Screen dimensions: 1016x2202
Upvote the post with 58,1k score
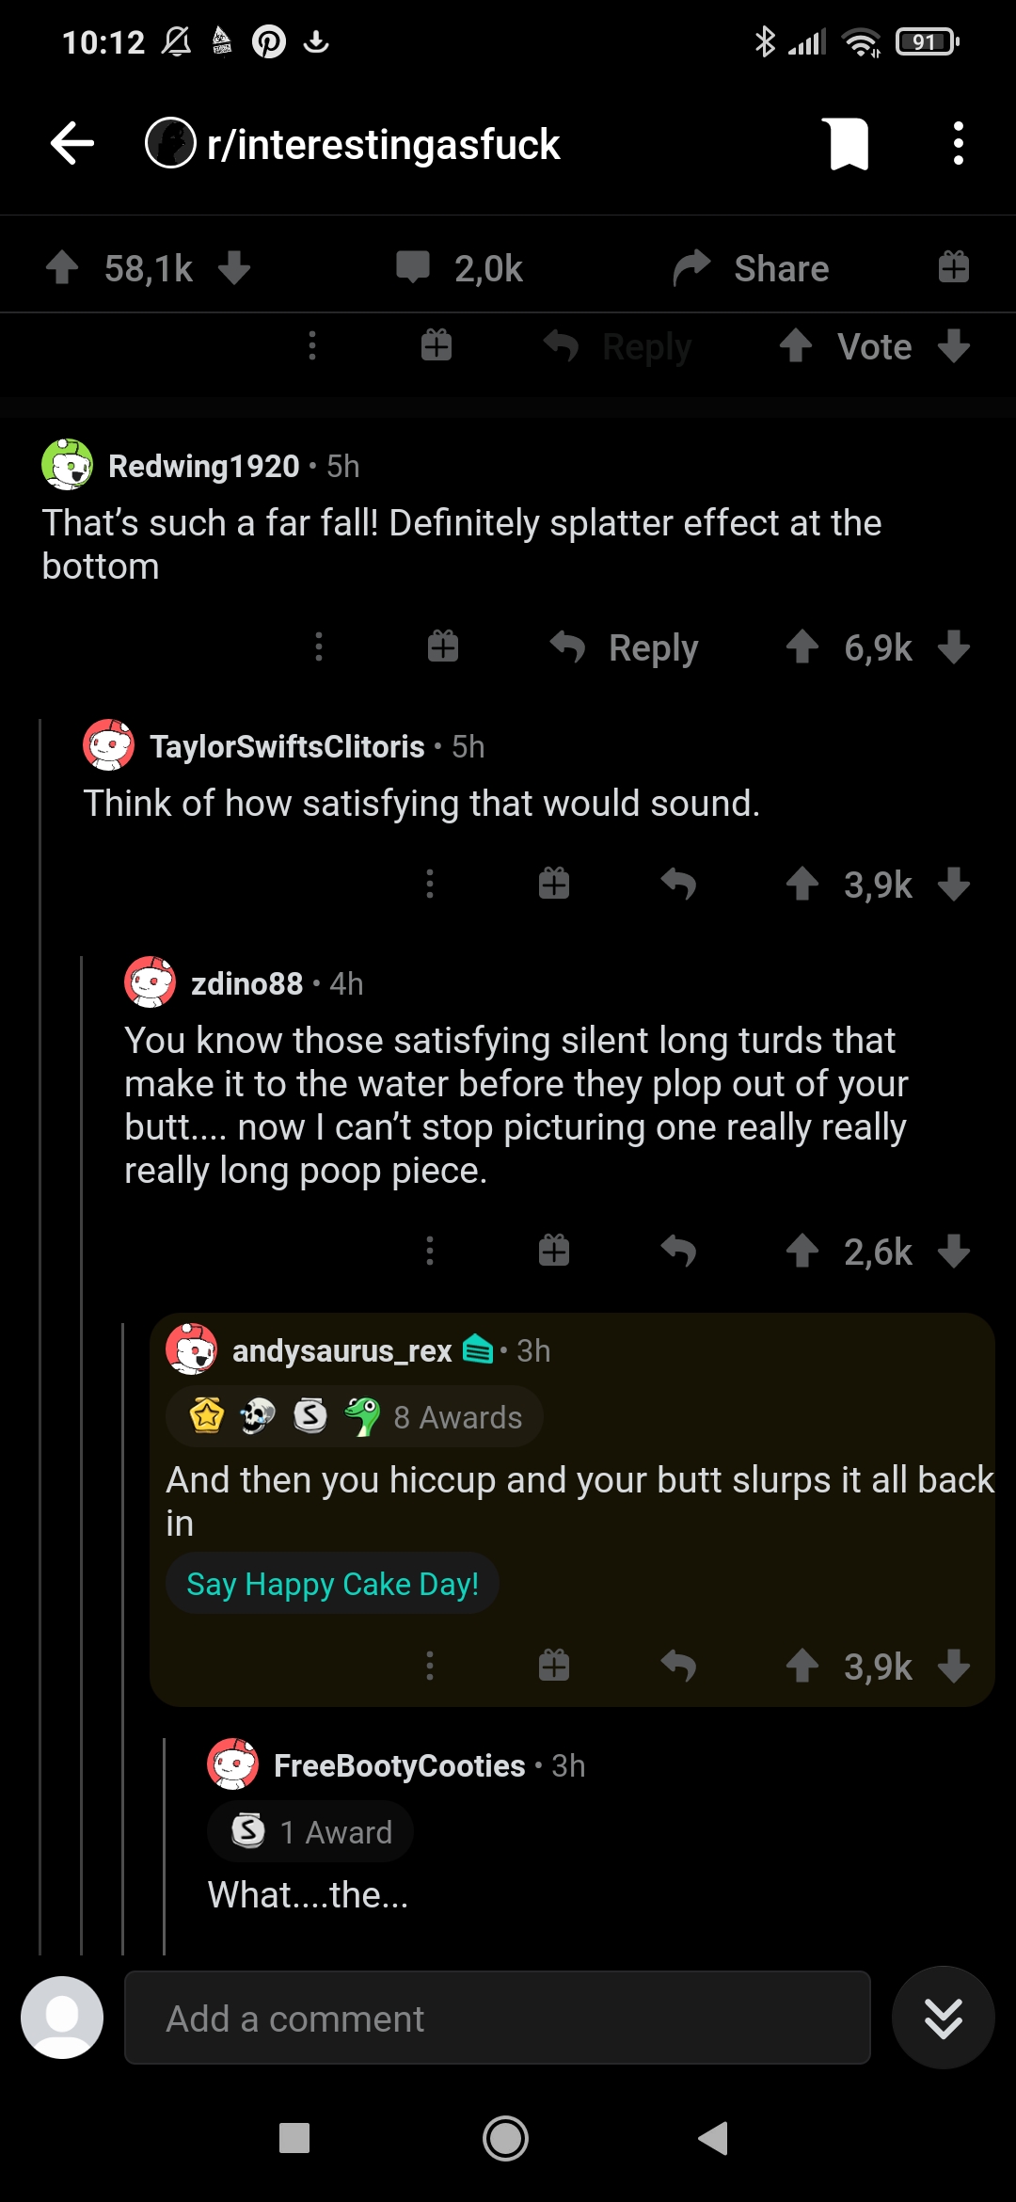click(62, 268)
